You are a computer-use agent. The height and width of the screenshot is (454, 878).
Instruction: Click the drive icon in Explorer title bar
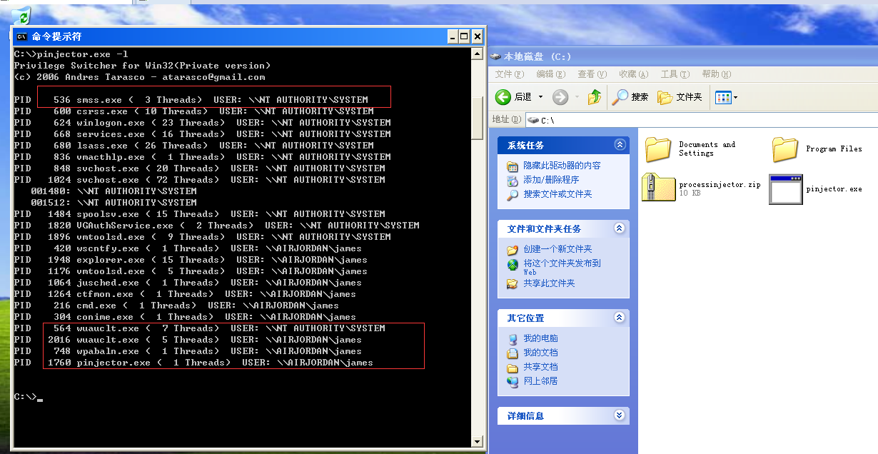(496, 56)
